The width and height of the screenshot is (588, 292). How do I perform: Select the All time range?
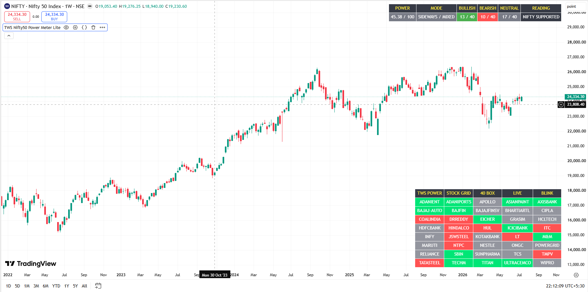(84, 286)
